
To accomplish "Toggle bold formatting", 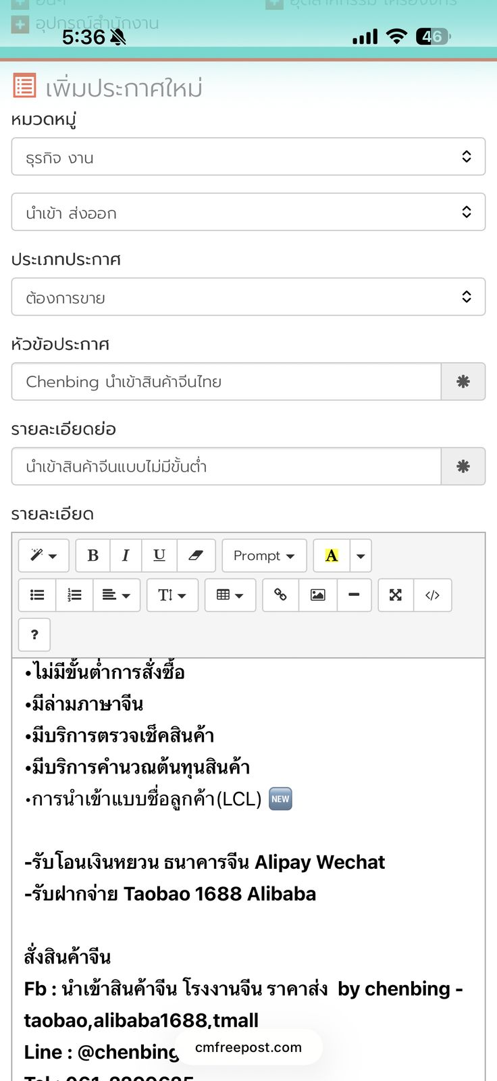I will (93, 555).
